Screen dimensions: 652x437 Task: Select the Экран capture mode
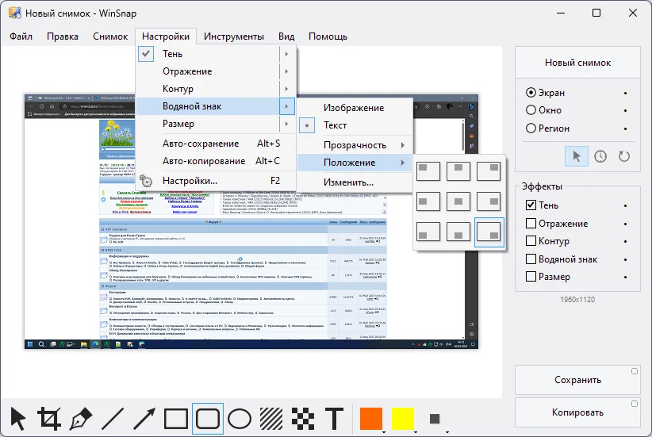pos(545,92)
